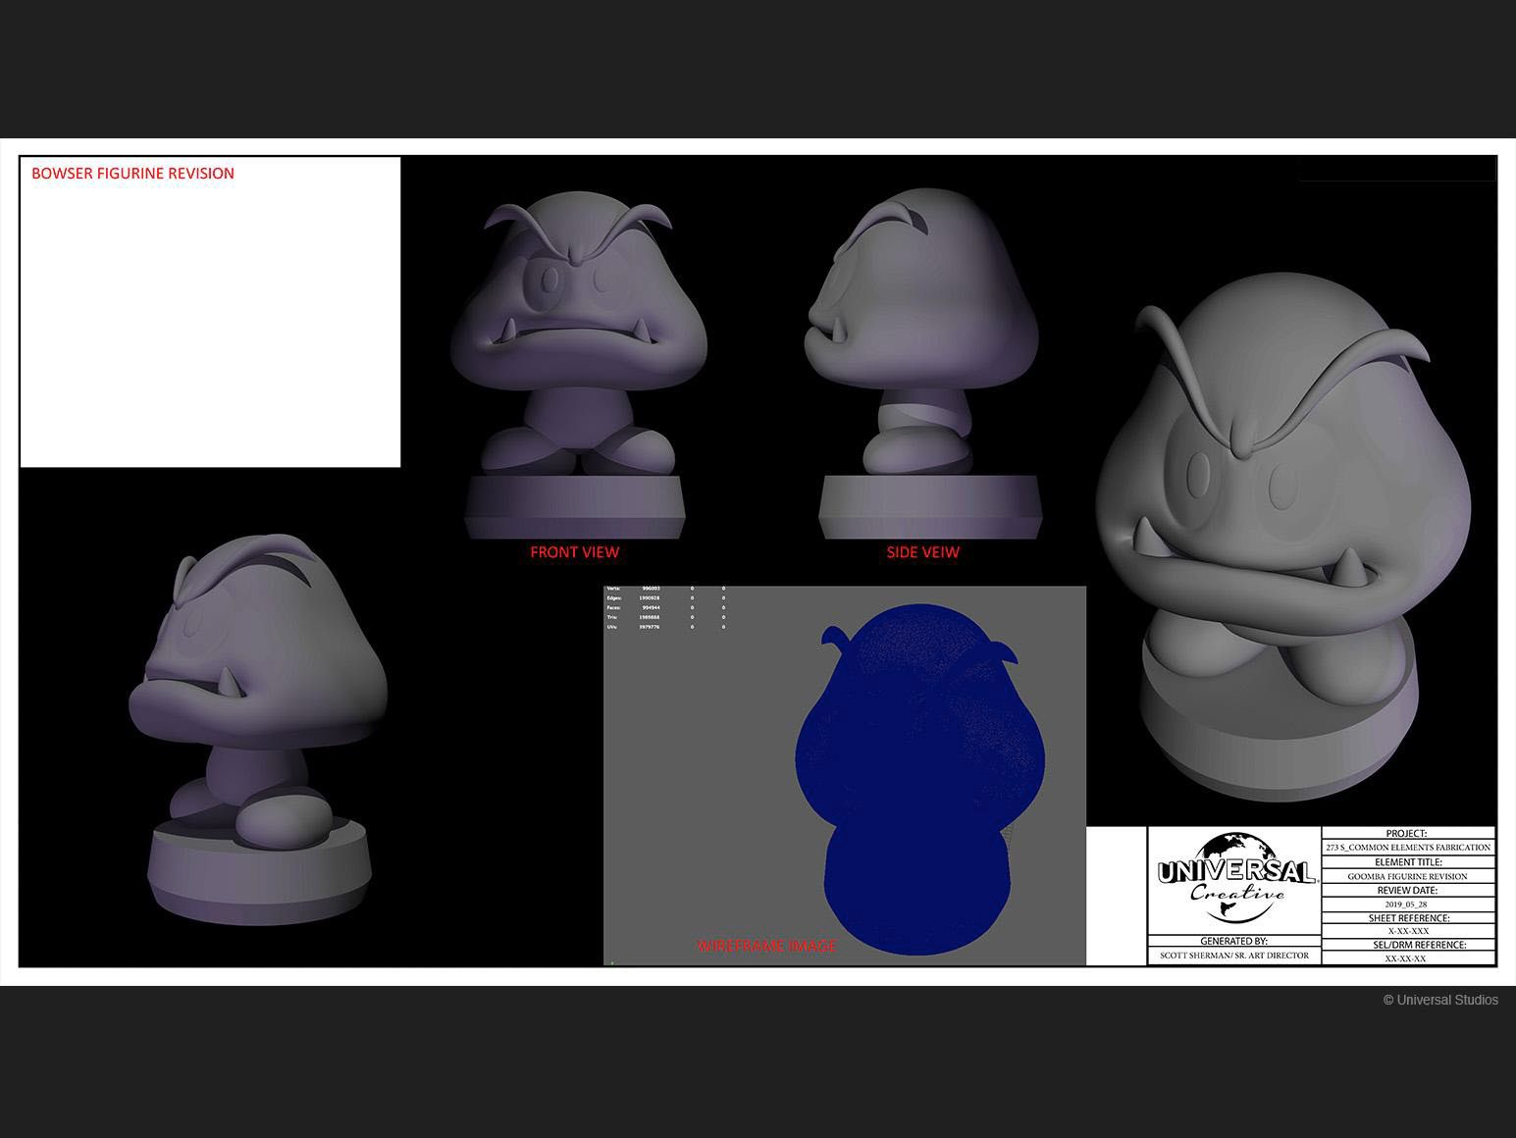
Task: Click the 'Verts:' stat row
Action: [667, 589]
